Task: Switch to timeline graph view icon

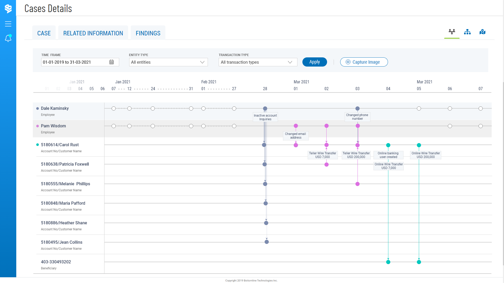Action: point(452,32)
